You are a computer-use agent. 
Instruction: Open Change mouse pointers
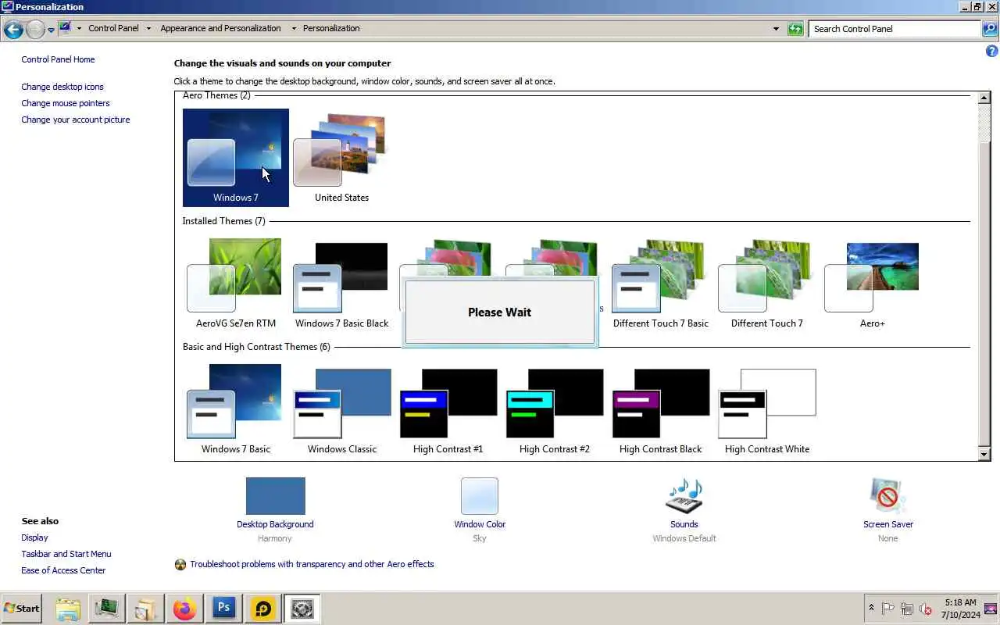66,103
